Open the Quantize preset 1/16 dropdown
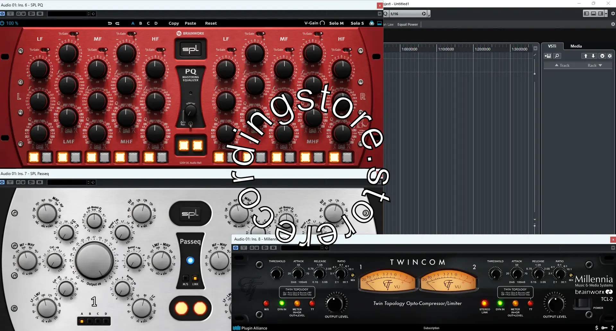 408,14
